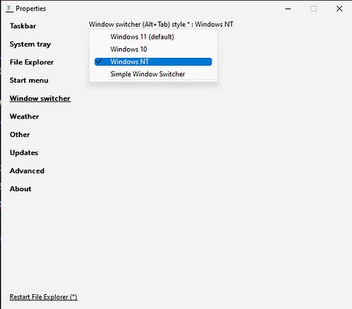Open the About section
Viewport: 352px width, 309px height.
21,189
